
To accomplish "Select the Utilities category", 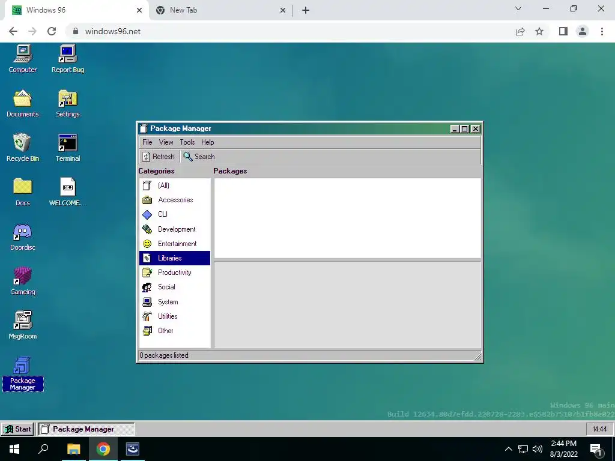I will (175, 316).
